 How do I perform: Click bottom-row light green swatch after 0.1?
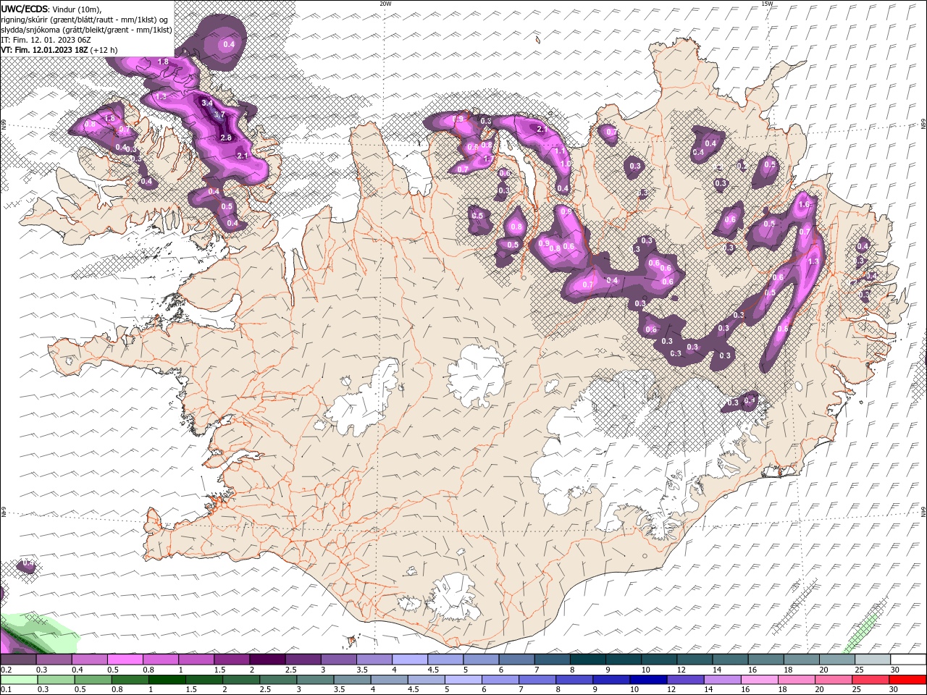coord(18,680)
